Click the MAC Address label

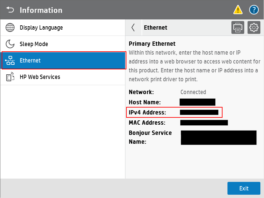[x=147, y=123]
